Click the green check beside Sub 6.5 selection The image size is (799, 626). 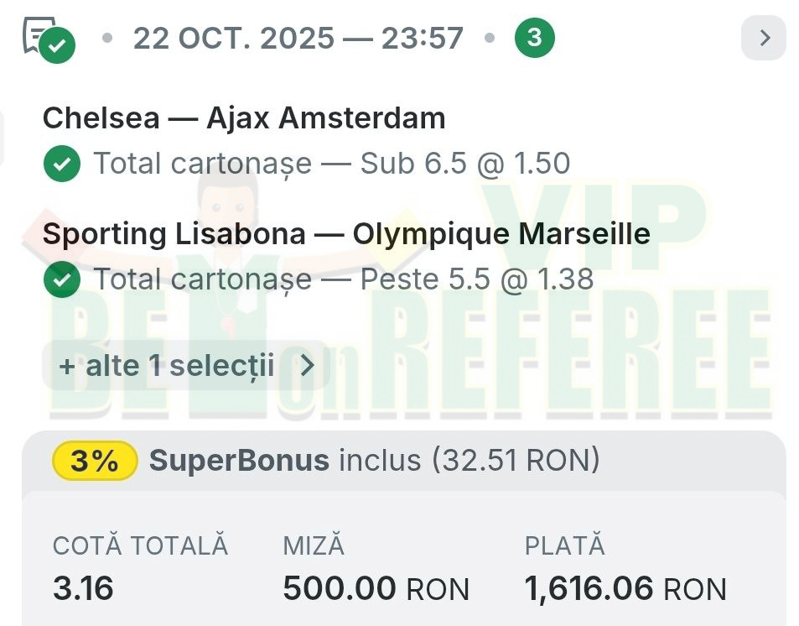pos(61,164)
